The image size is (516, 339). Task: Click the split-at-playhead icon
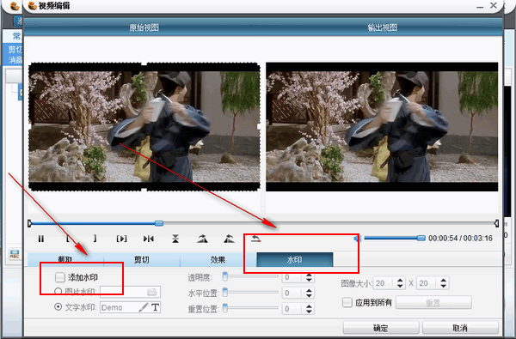[149, 239]
